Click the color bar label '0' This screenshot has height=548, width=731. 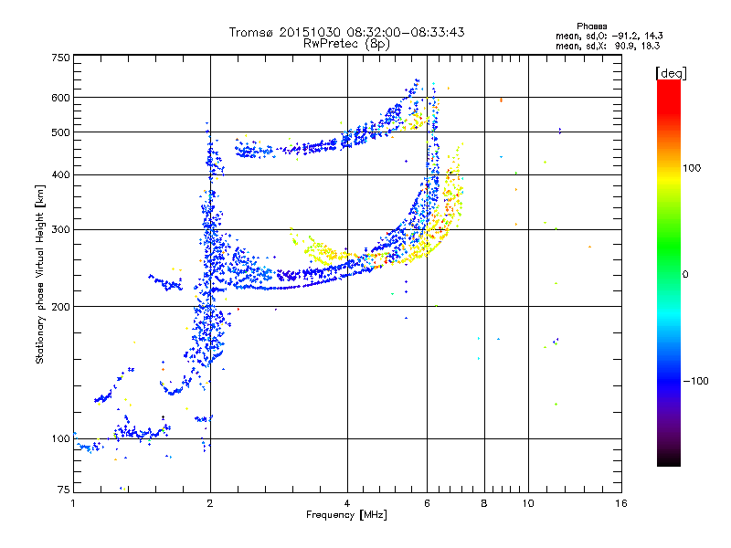click(685, 275)
